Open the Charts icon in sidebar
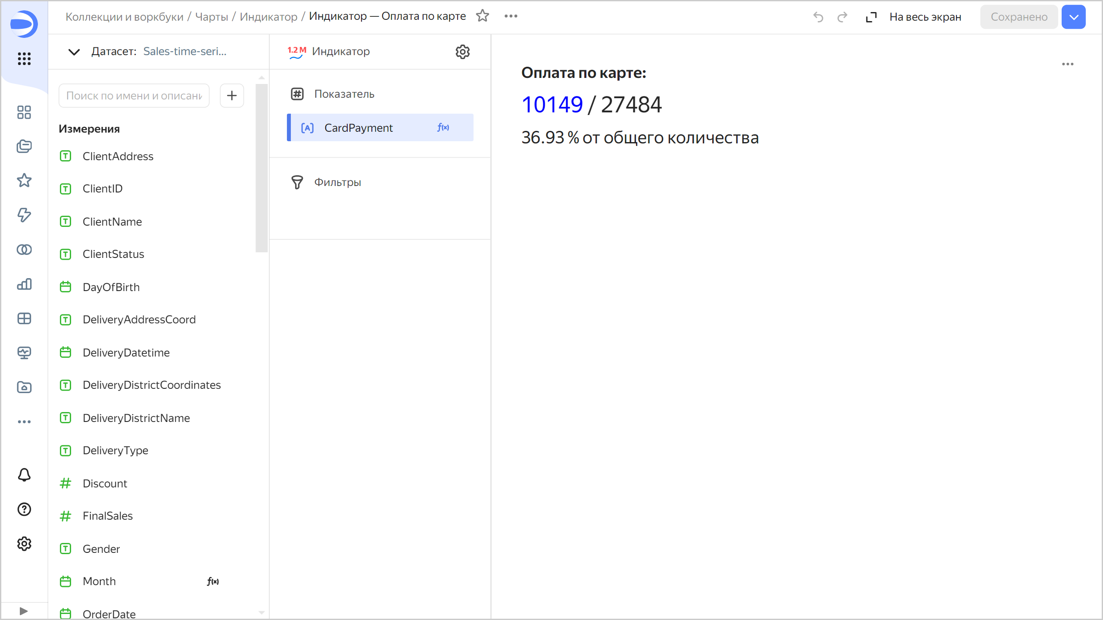 click(x=24, y=284)
